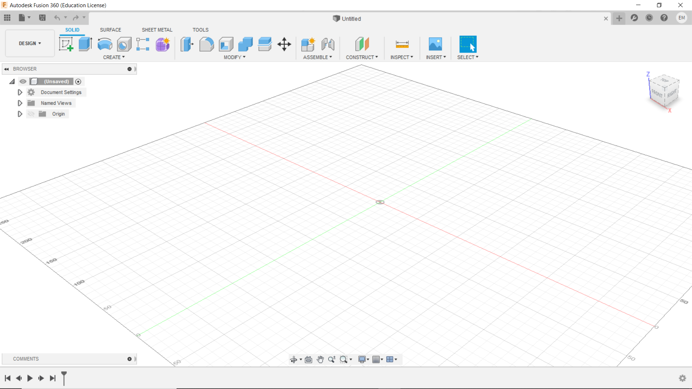Open the Surface ribbon tab
This screenshot has height=389, width=692.
[x=110, y=30]
